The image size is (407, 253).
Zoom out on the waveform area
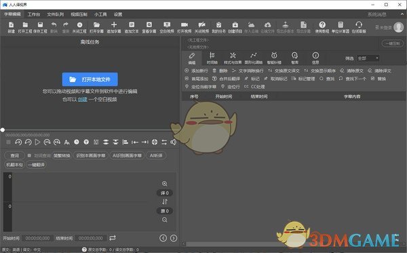pos(165,220)
